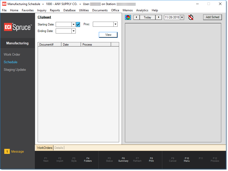Click the disabled timer icon

(x=191, y=17)
